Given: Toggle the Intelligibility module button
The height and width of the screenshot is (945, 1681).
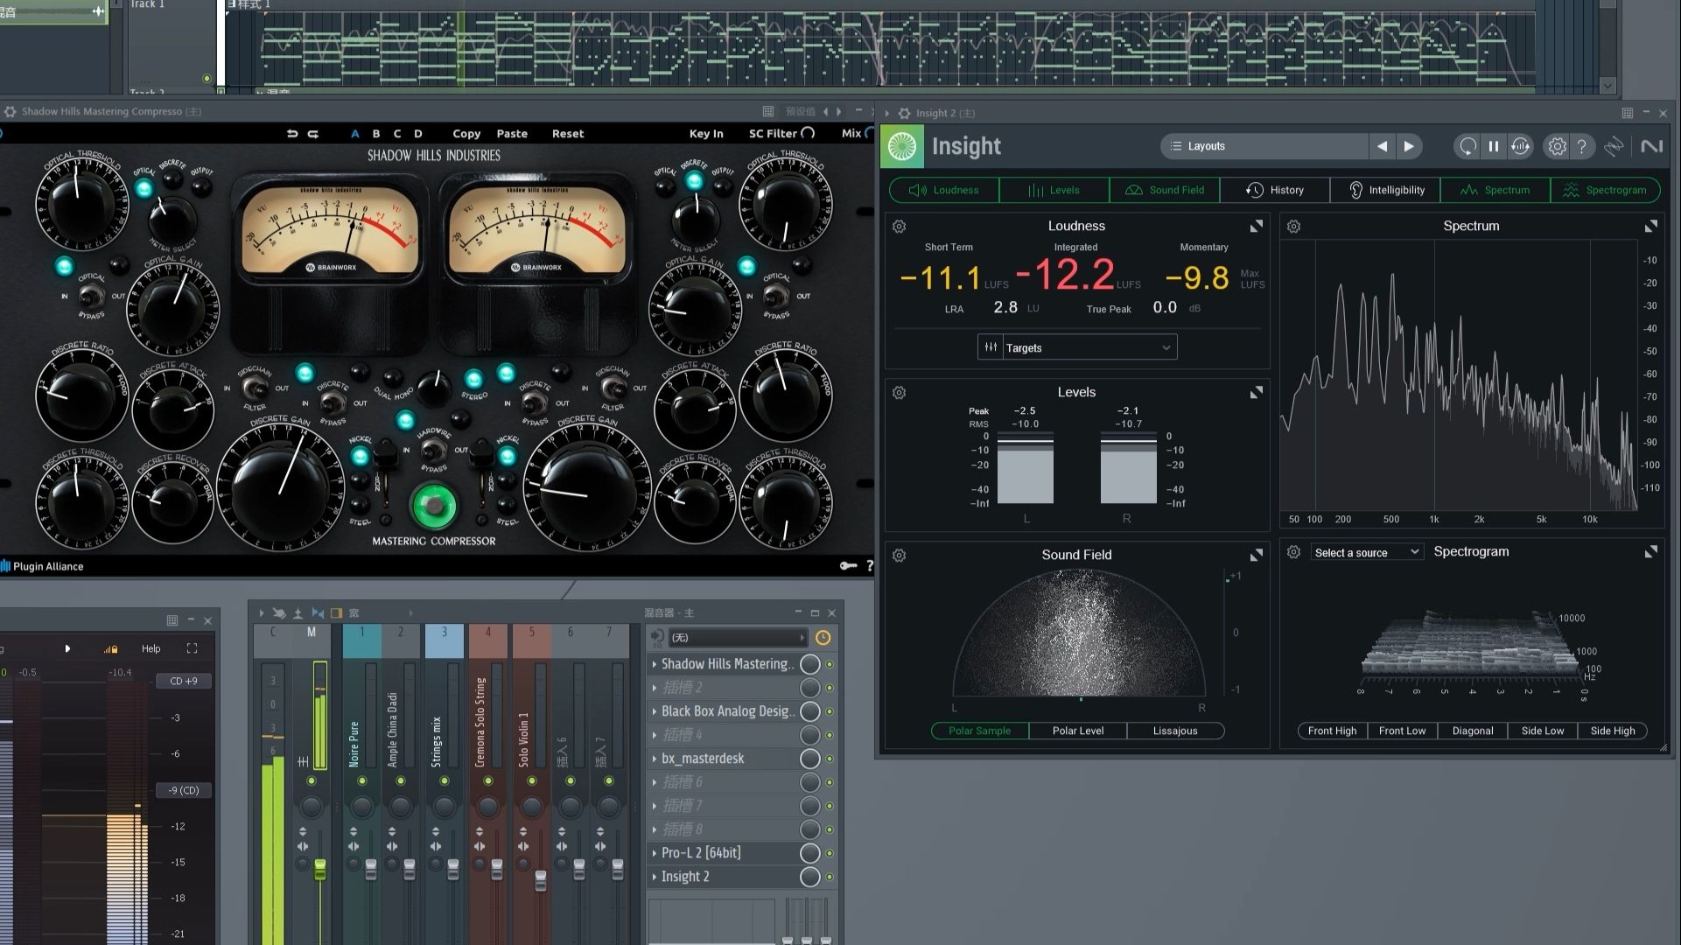Looking at the screenshot, I should point(1385,190).
